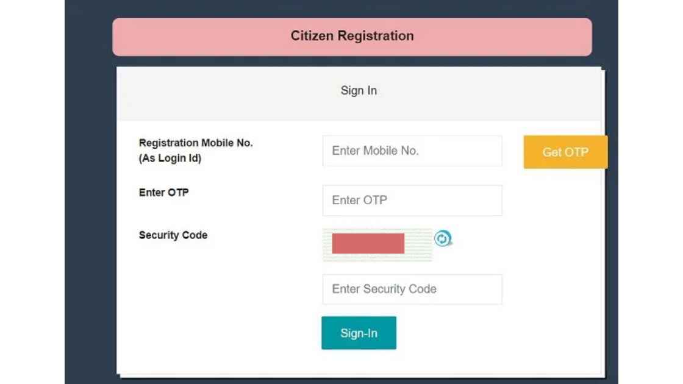Submit the login form via Sign-In
Screen dimensions: 683x384
[x=359, y=333]
